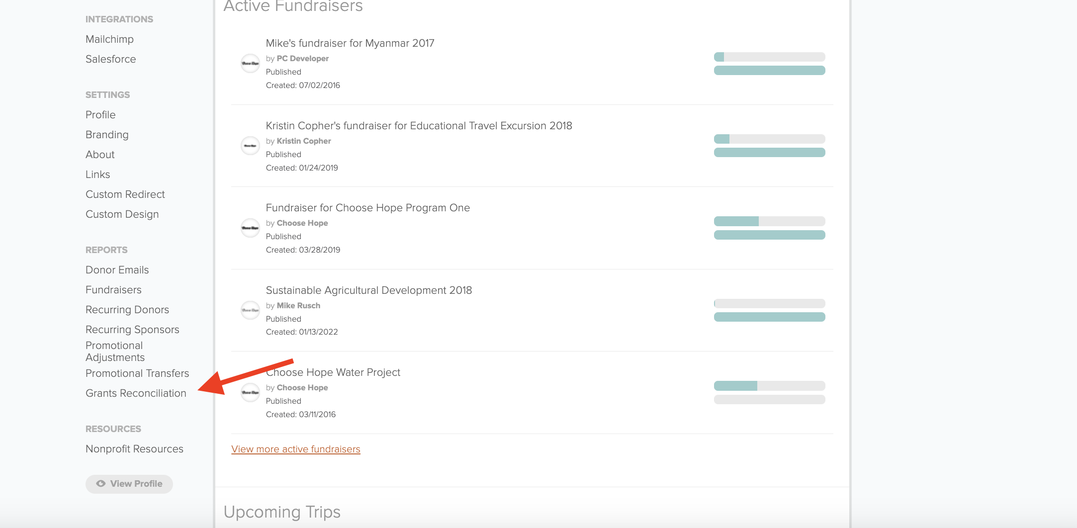Screen dimensions: 1077x528
Task: Click the Active Fundraisers heading
Action: point(293,6)
